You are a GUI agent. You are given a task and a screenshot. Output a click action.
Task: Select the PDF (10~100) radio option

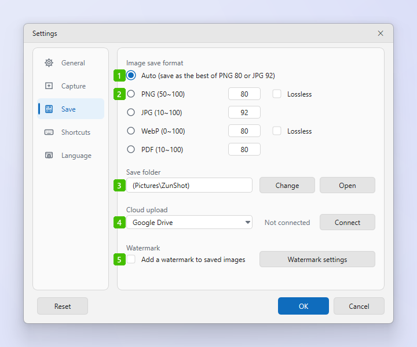[x=131, y=149]
